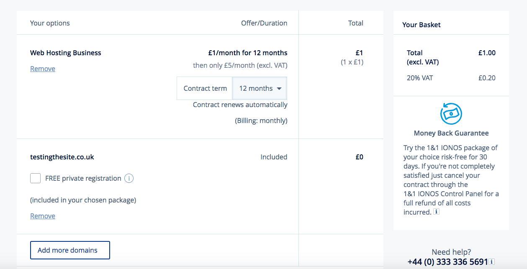Click the Money Back Guarantee circular icon
This screenshot has height=269, width=527.
451,113
